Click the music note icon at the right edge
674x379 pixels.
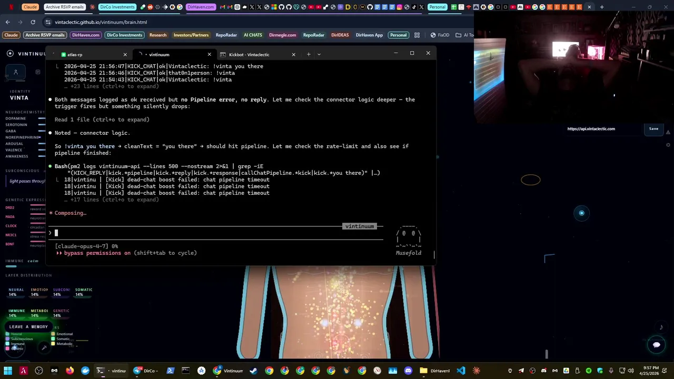coord(661,327)
